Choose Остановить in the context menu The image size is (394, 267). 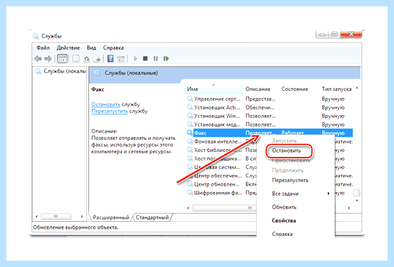pyautogui.click(x=287, y=151)
